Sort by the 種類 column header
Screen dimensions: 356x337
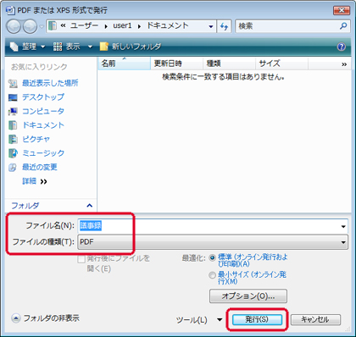(229, 64)
